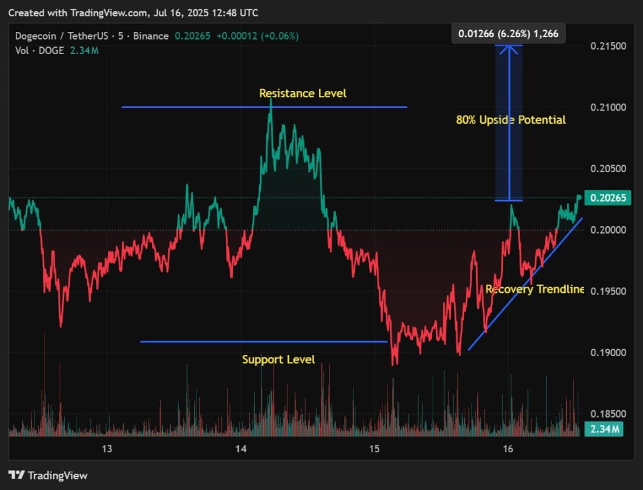Click the 0.20000 price axis label

(608, 230)
